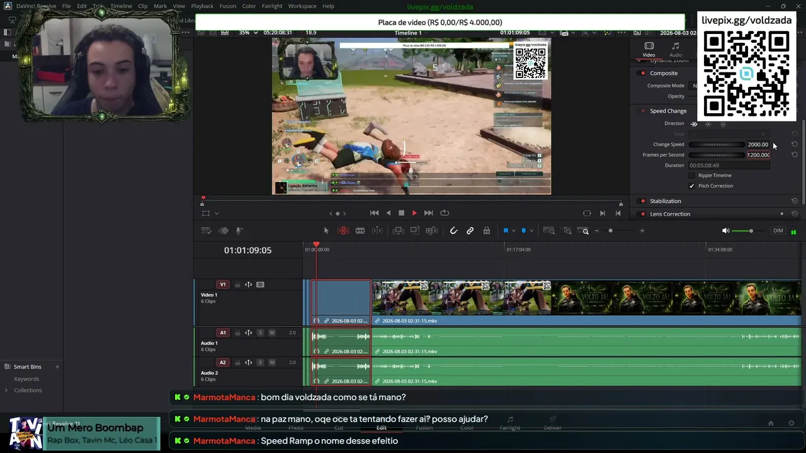The width and height of the screenshot is (806, 453).
Task: Toggle Loop playback button
Action: (x=445, y=213)
